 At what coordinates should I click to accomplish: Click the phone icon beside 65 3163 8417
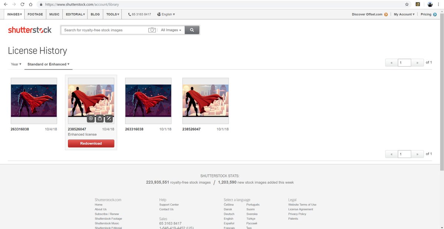129,14
